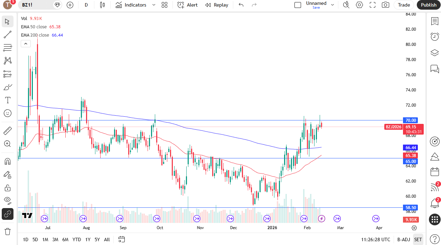Toggle the drawing link sync tool
The image size is (441, 245).
[x=7, y=214]
